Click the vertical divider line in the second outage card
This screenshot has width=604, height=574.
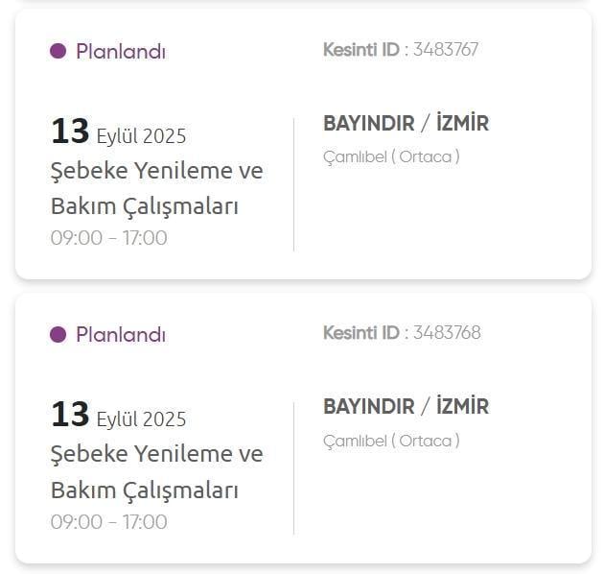click(x=293, y=467)
